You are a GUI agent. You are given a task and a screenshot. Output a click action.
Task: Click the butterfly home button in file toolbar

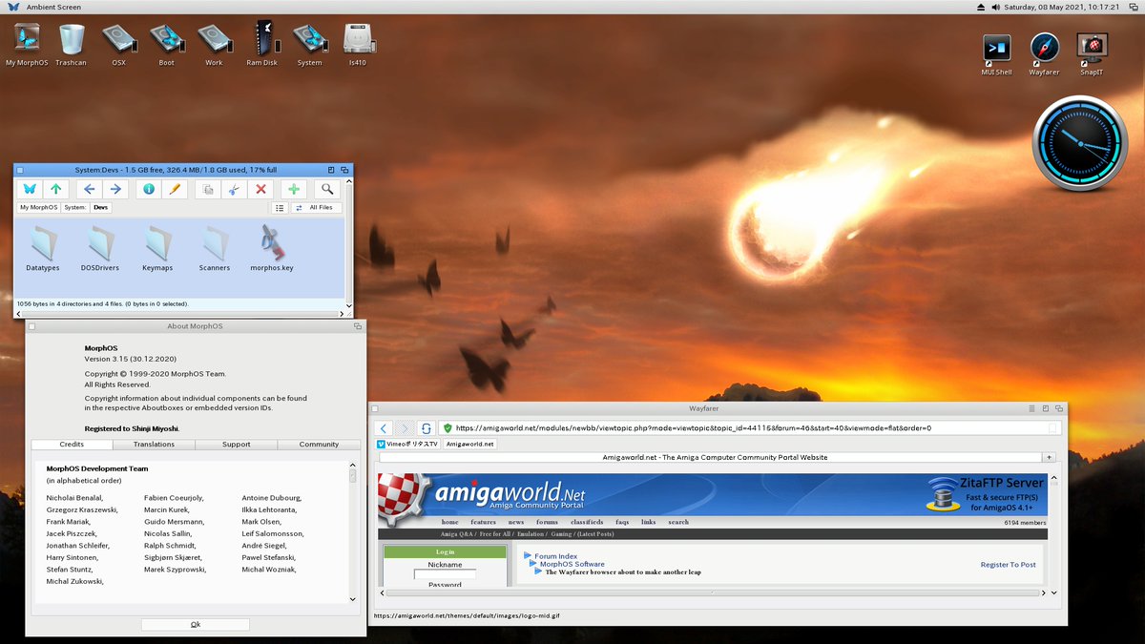click(29, 189)
